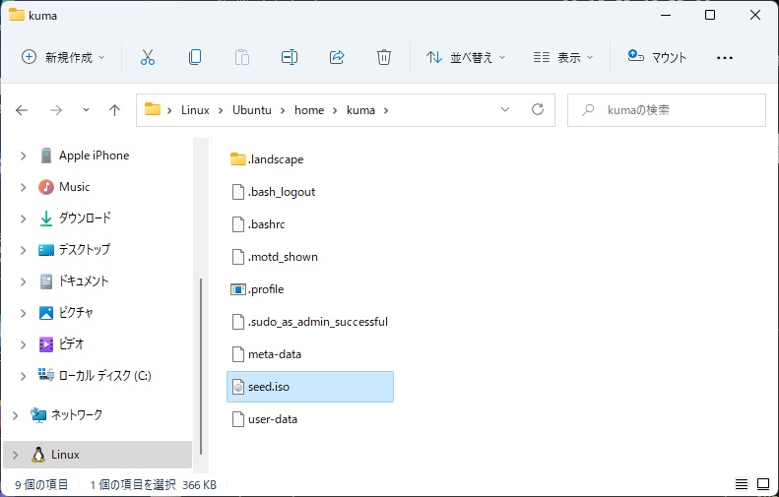Viewport: 779px width, 497px height.
Task: Click the Delete trash icon
Action: coord(384,57)
